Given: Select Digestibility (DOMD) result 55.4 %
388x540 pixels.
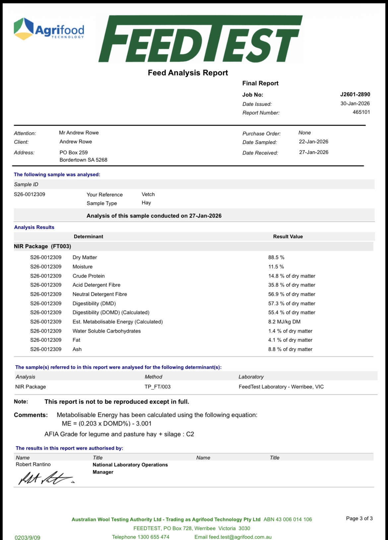Looking at the screenshot, I should (x=292, y=312).
